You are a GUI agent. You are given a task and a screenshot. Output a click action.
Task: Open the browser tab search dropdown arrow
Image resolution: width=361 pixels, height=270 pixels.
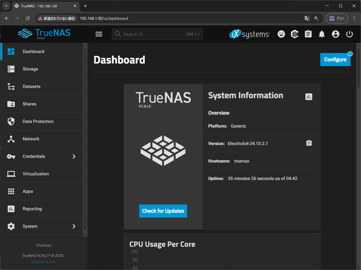point(6,6)
